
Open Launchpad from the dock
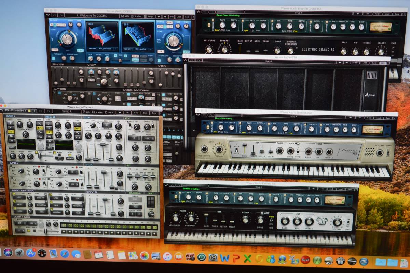click(19, 253)
